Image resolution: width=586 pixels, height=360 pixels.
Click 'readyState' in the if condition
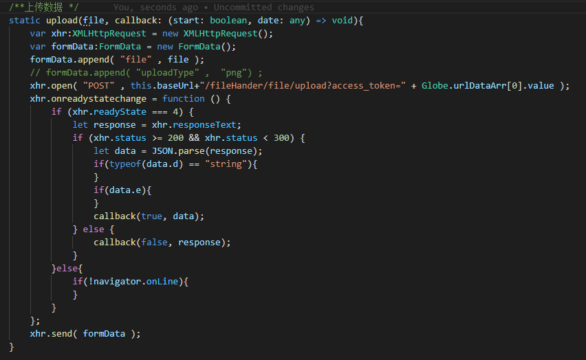pyautogui.click(x=120, y=112)
